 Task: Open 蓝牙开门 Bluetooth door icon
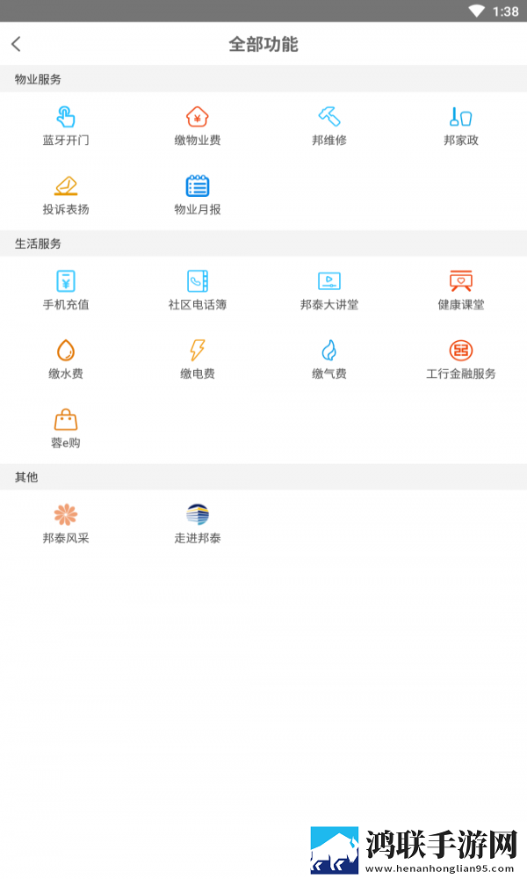[x=66, y=117]
